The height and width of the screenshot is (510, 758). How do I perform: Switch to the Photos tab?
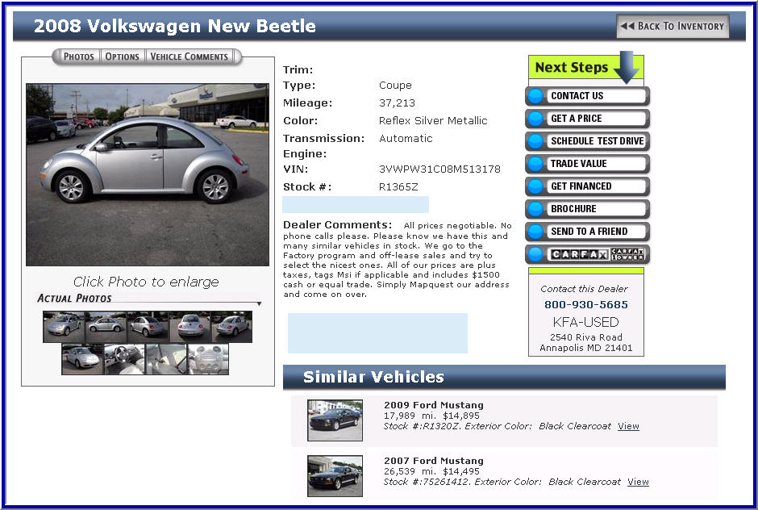click(79, 56)
